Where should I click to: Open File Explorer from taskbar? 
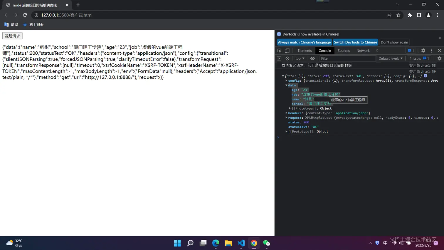pyautogui.click(x=228, y=243)
